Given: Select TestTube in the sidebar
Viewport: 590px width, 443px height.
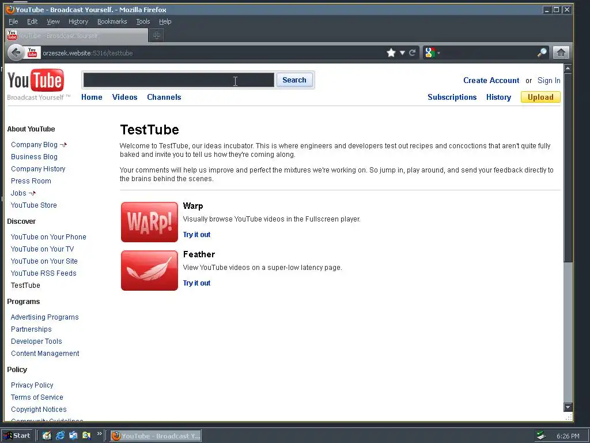Looking at the screenshot, I should tap(25, 285).
